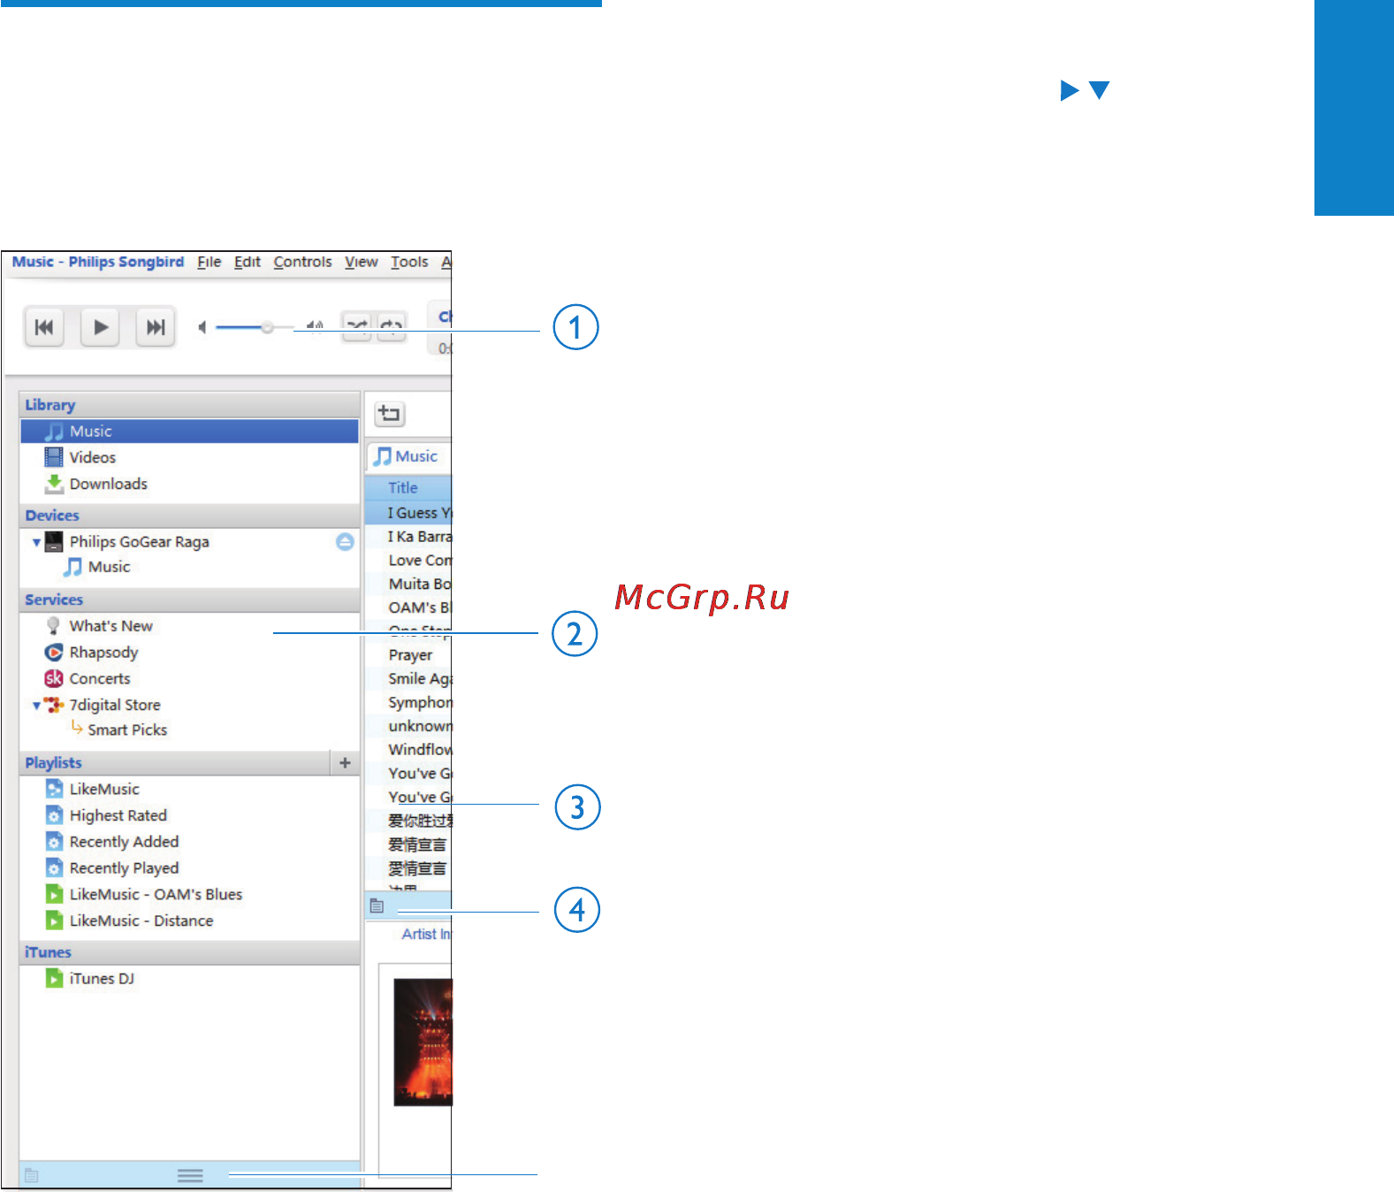Viewport: 1394px width, 1192px height.
Task: Open the Highest Rated playlist
Action: (x=118, y=815)
